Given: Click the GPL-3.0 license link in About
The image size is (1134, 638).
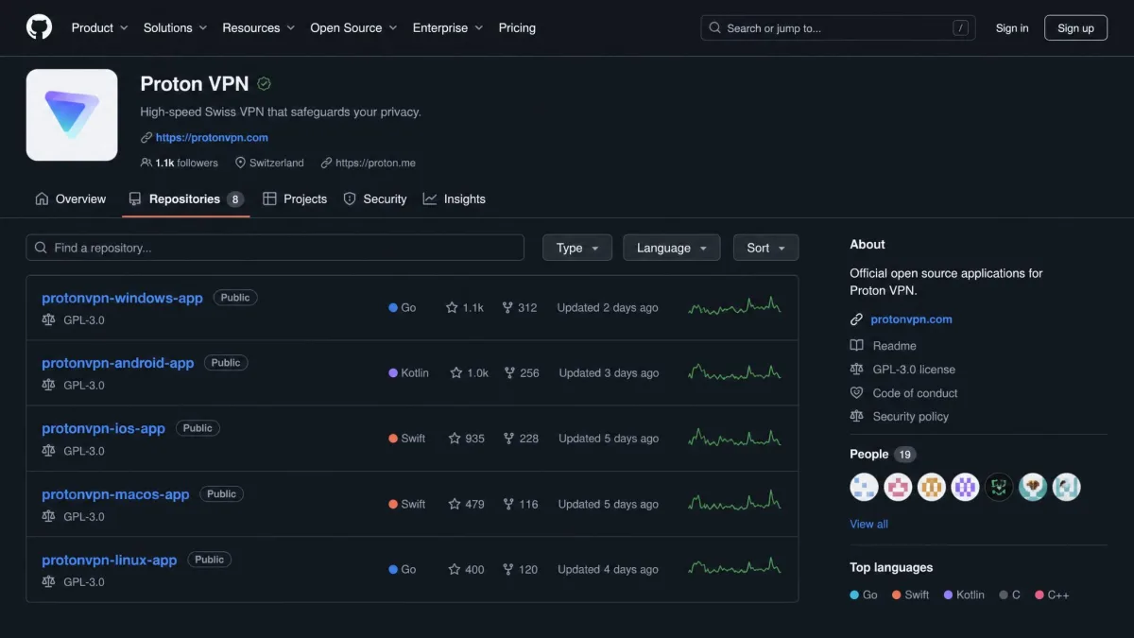Looking at the screenshot, I should [x=914, y=370].
